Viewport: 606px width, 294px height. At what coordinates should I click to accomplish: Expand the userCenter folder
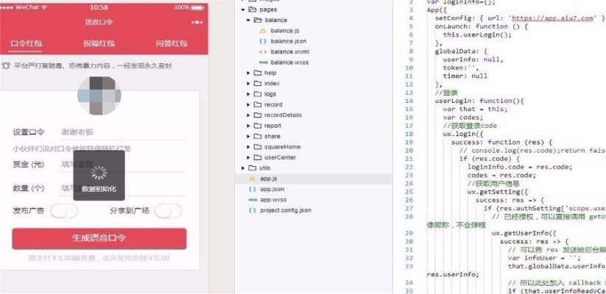[249, 157]
